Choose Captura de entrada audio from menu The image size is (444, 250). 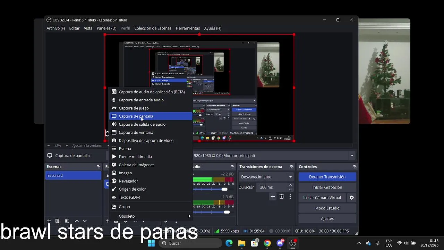tap(151, 100)
